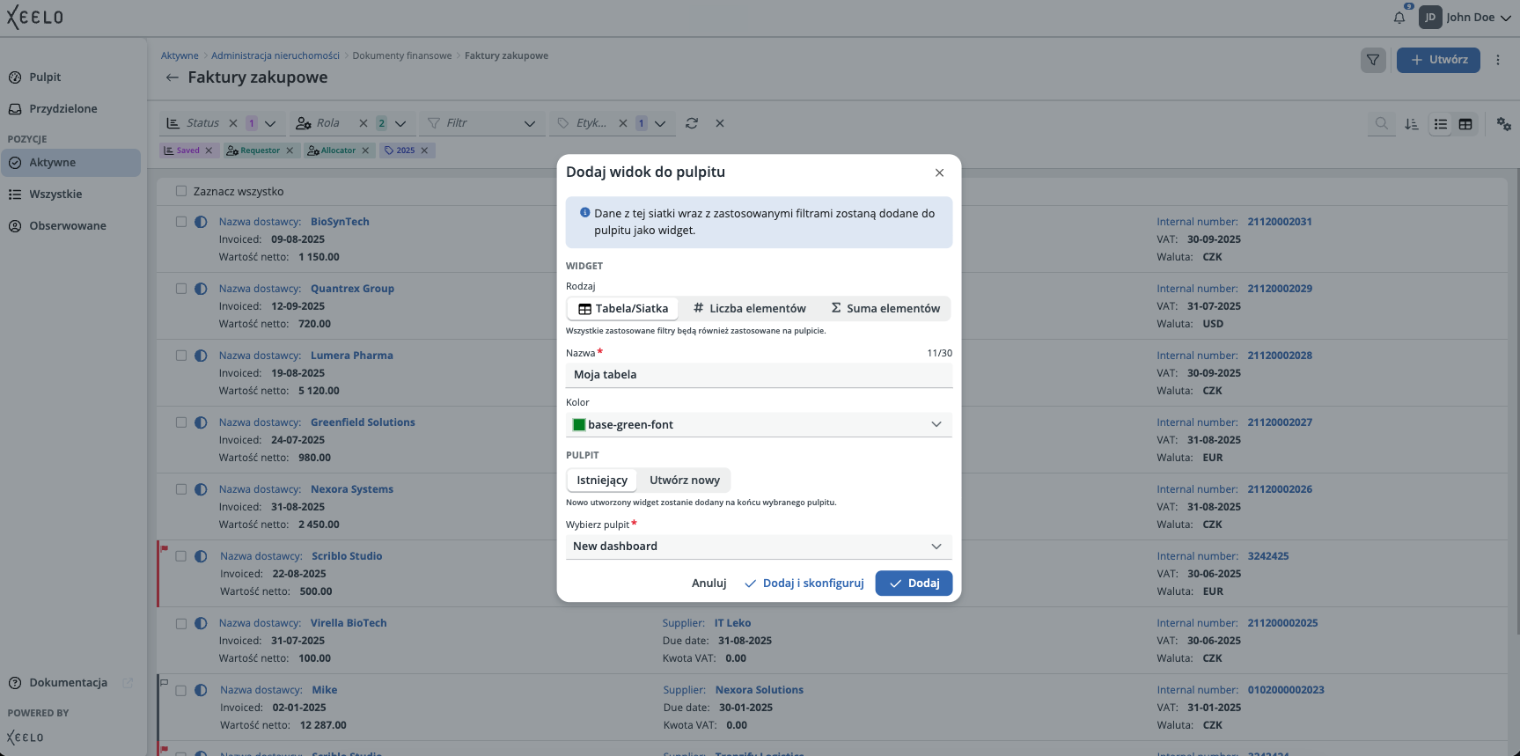The width and height of the screenshot is (1520, 756).
Task: Select the Suma elementów widget type
Action: [x=885, y=309]
